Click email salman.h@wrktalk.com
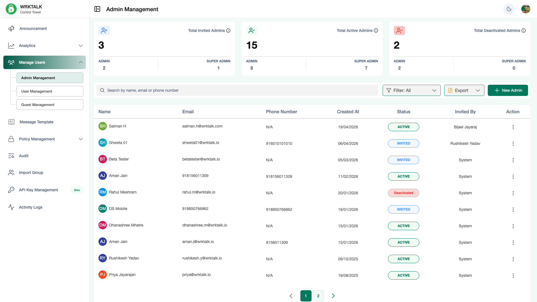 coord(202,126)
